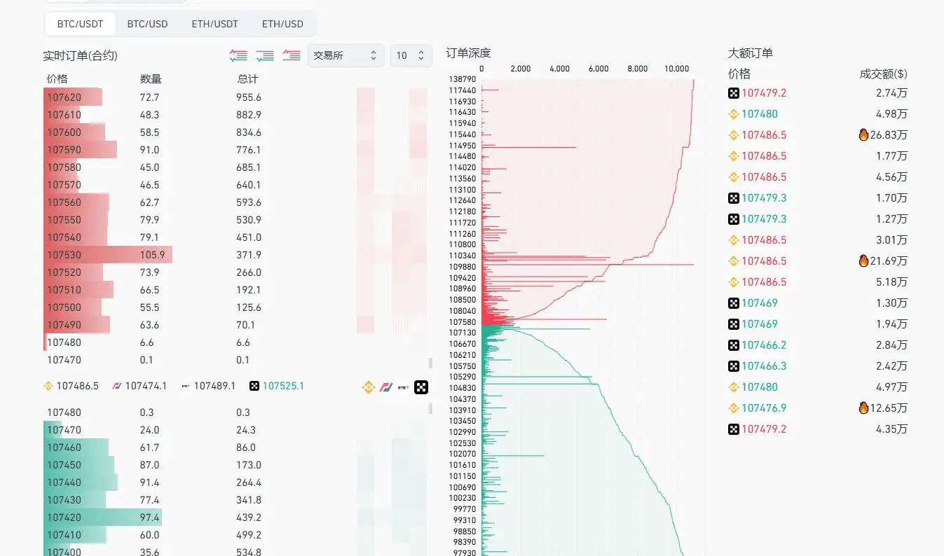Click the 21.69万 trade amount
944x556 pixels.
tap(889, 261)
